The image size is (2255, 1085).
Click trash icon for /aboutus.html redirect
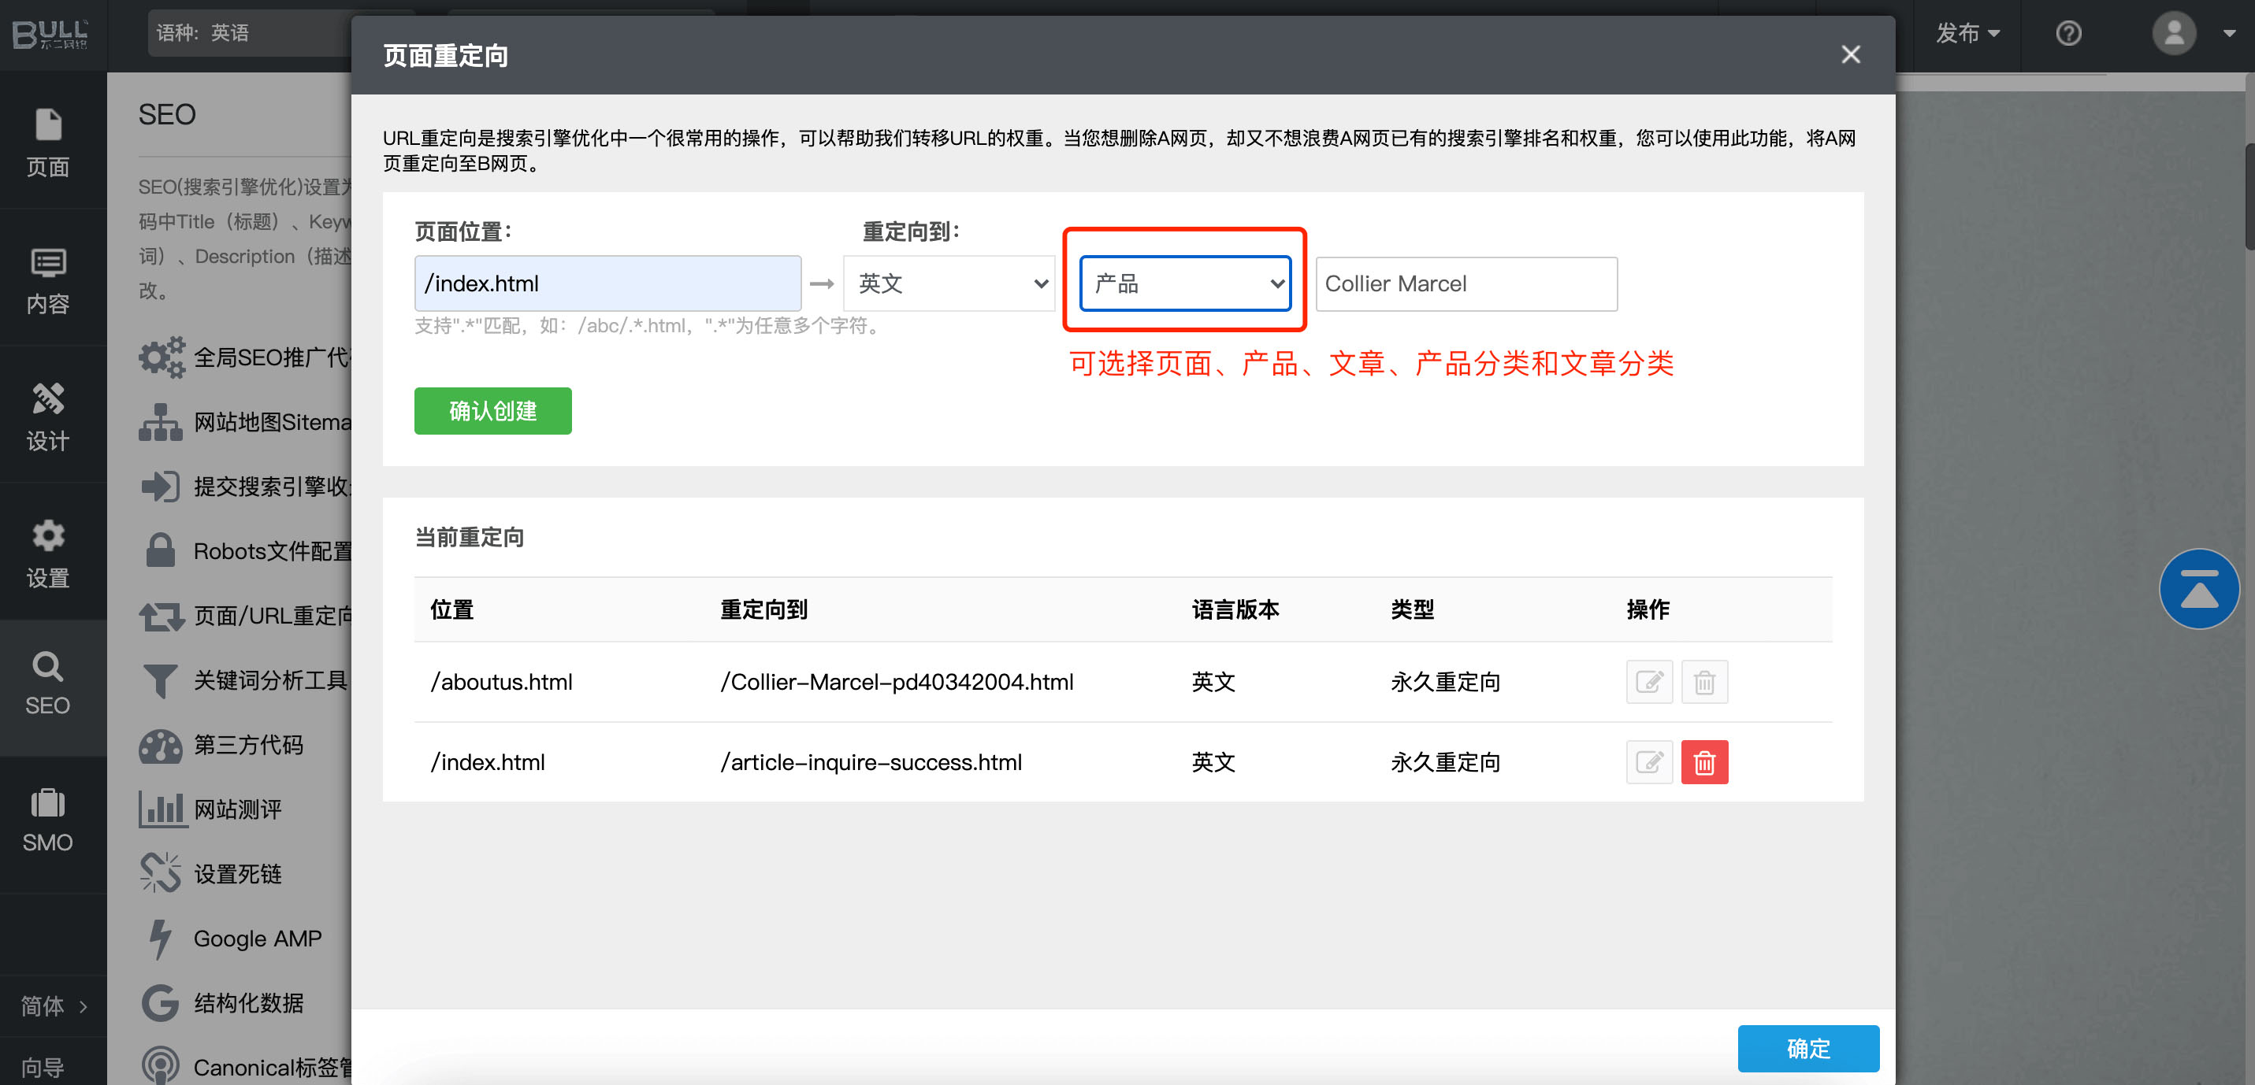coord(1703,682)
